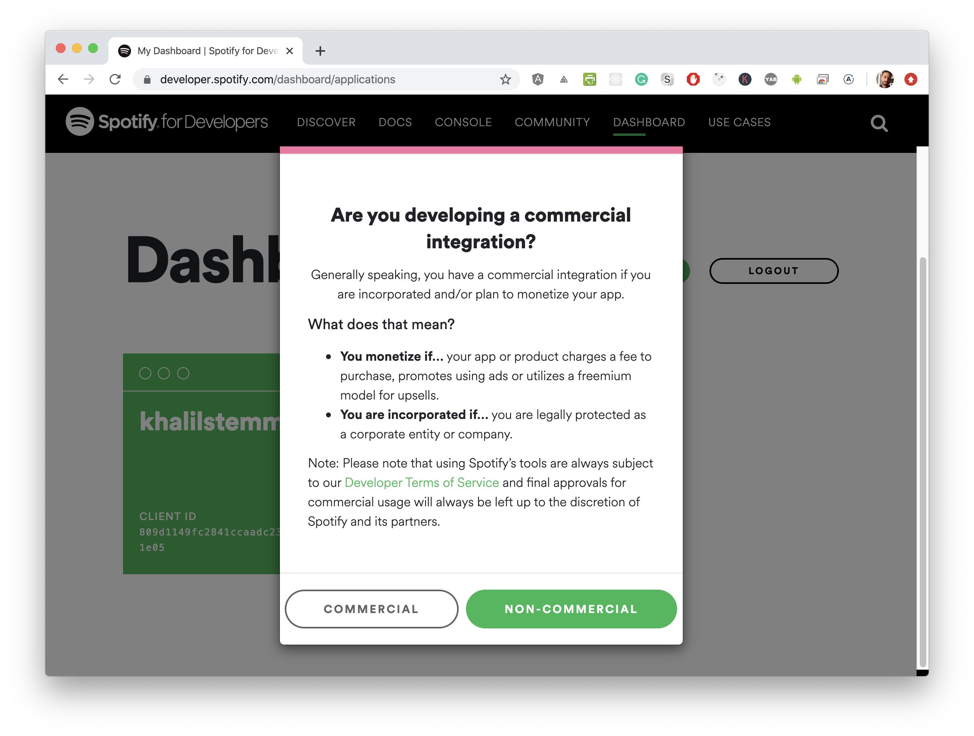Select COMMERCIAL integration type

(x=371, y=609)
